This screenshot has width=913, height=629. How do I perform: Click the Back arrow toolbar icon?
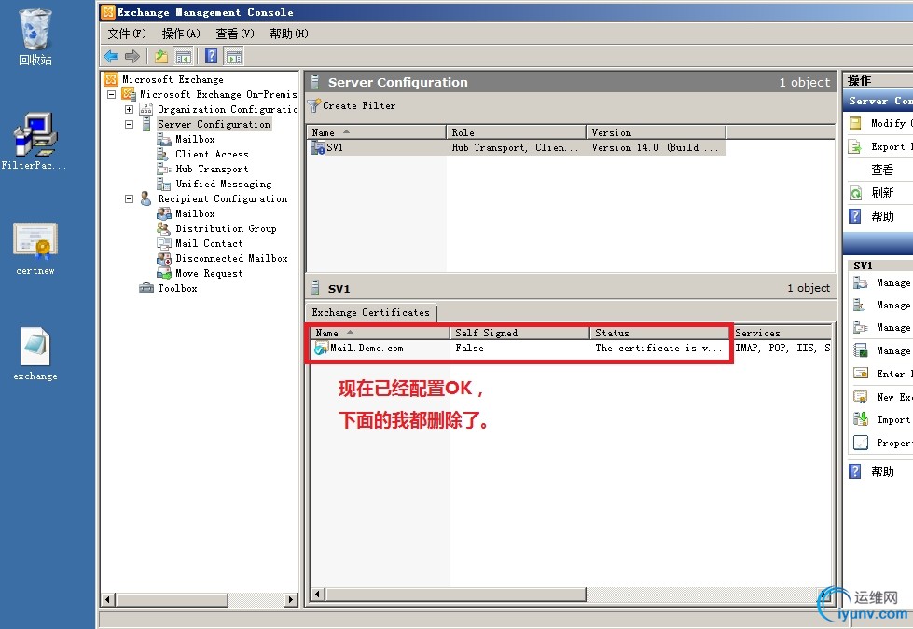coord(111,57)
